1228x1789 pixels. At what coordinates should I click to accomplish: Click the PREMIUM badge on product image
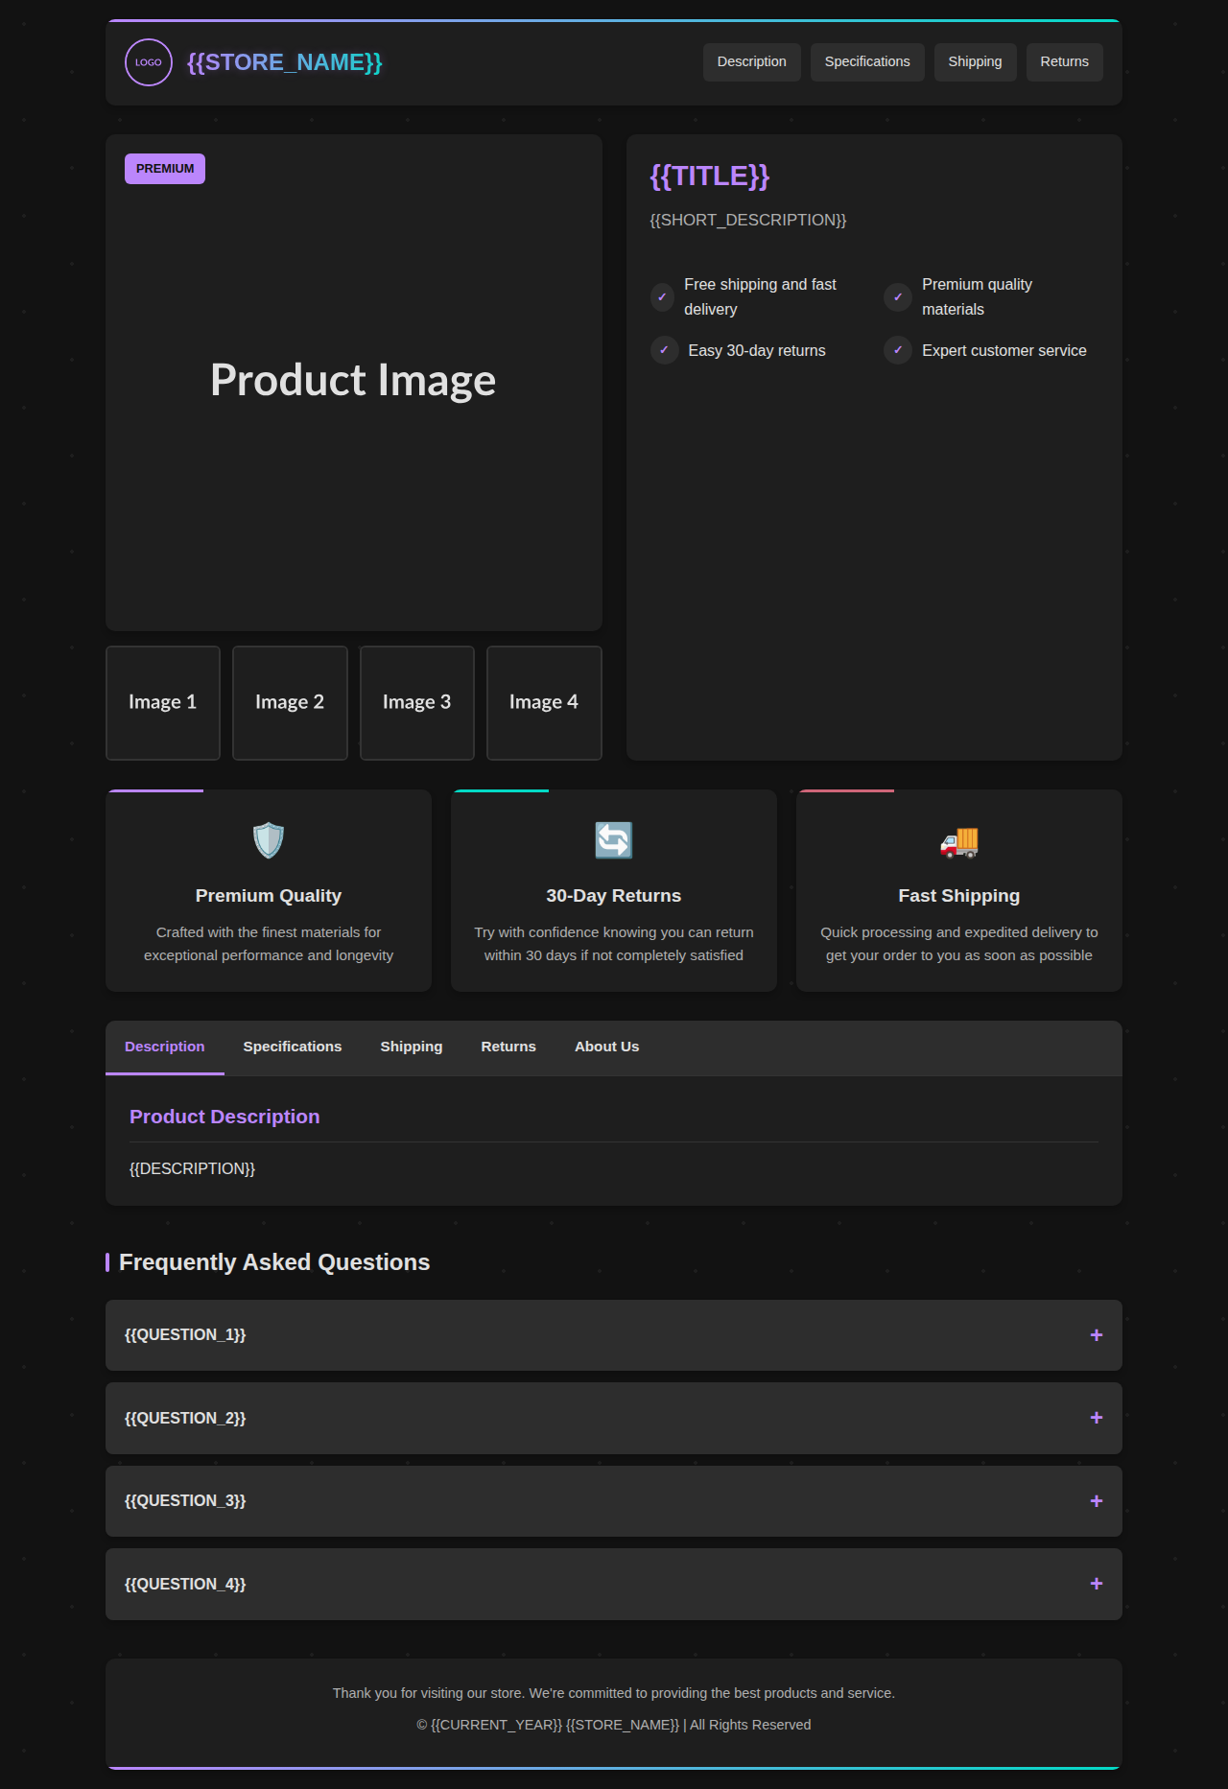[165, 169]
